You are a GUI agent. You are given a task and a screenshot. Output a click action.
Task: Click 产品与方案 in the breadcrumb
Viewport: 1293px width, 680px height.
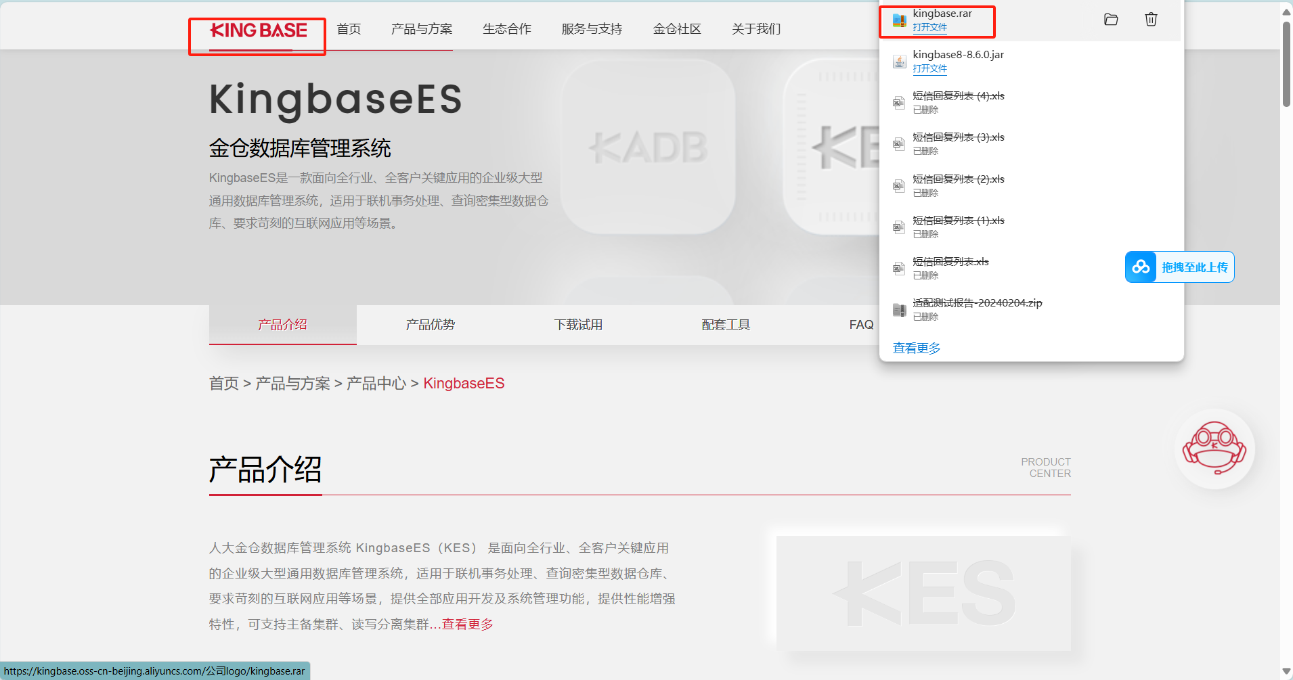pos(292,384)
